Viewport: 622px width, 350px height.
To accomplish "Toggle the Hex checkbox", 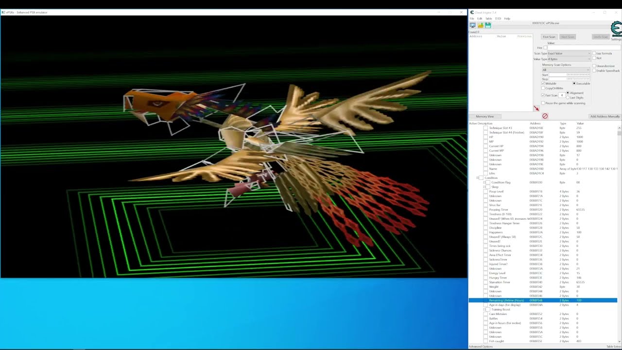I will (x=545, y=48).
